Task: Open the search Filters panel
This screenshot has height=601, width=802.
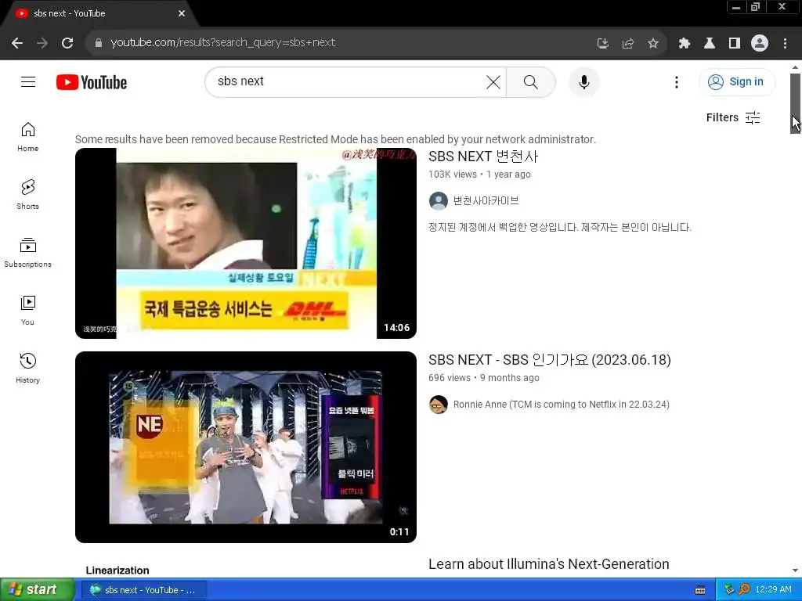Action: (733, 117)
